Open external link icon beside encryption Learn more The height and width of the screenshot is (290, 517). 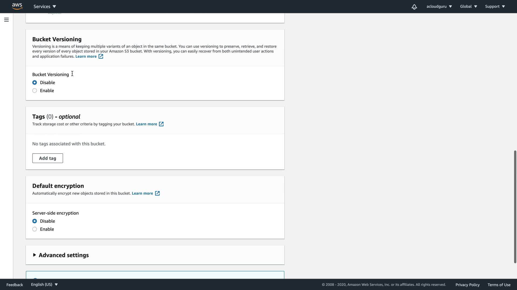(x=158, y=193)
